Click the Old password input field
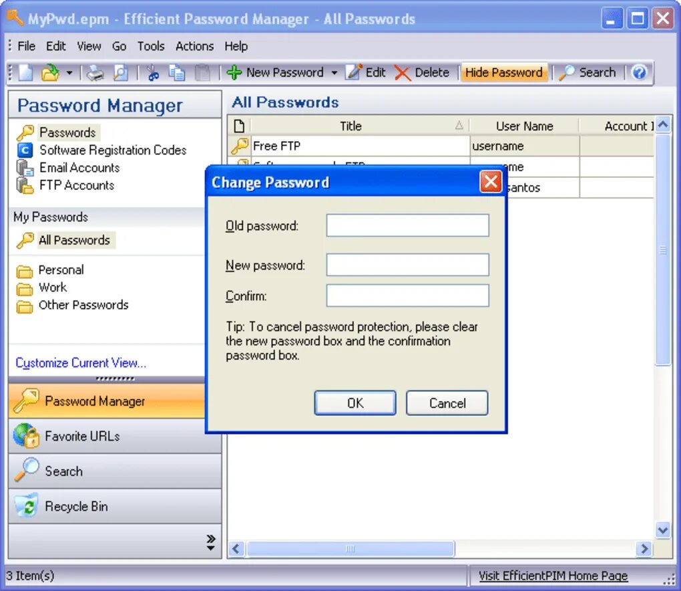The width and height of the screenshot is (681, 591). 407,225
